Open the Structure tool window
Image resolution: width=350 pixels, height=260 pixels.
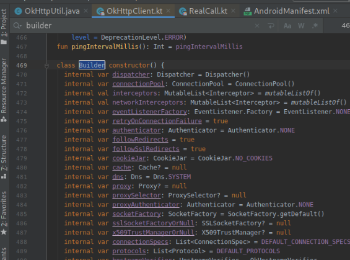4,157
